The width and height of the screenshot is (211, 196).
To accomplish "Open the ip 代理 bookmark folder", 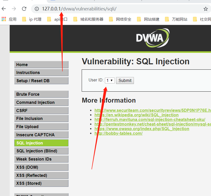I will tap(32, 19).
